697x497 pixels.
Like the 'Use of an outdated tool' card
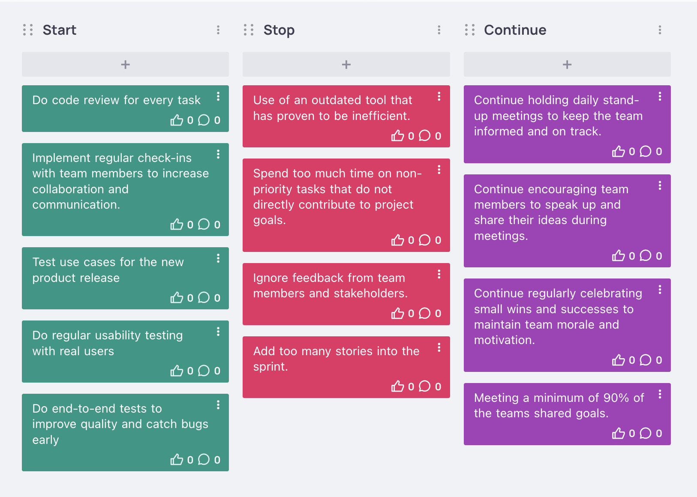pyautogui.click(x=398, y=136)
